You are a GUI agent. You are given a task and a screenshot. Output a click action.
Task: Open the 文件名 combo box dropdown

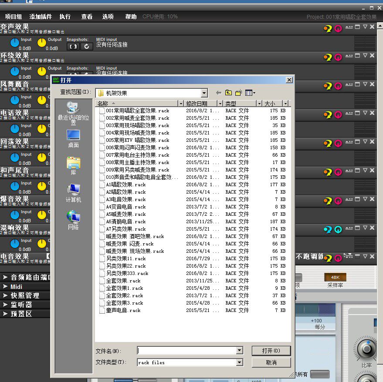(240, 351)
